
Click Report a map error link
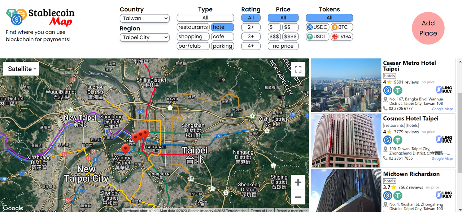click(291, 210)
